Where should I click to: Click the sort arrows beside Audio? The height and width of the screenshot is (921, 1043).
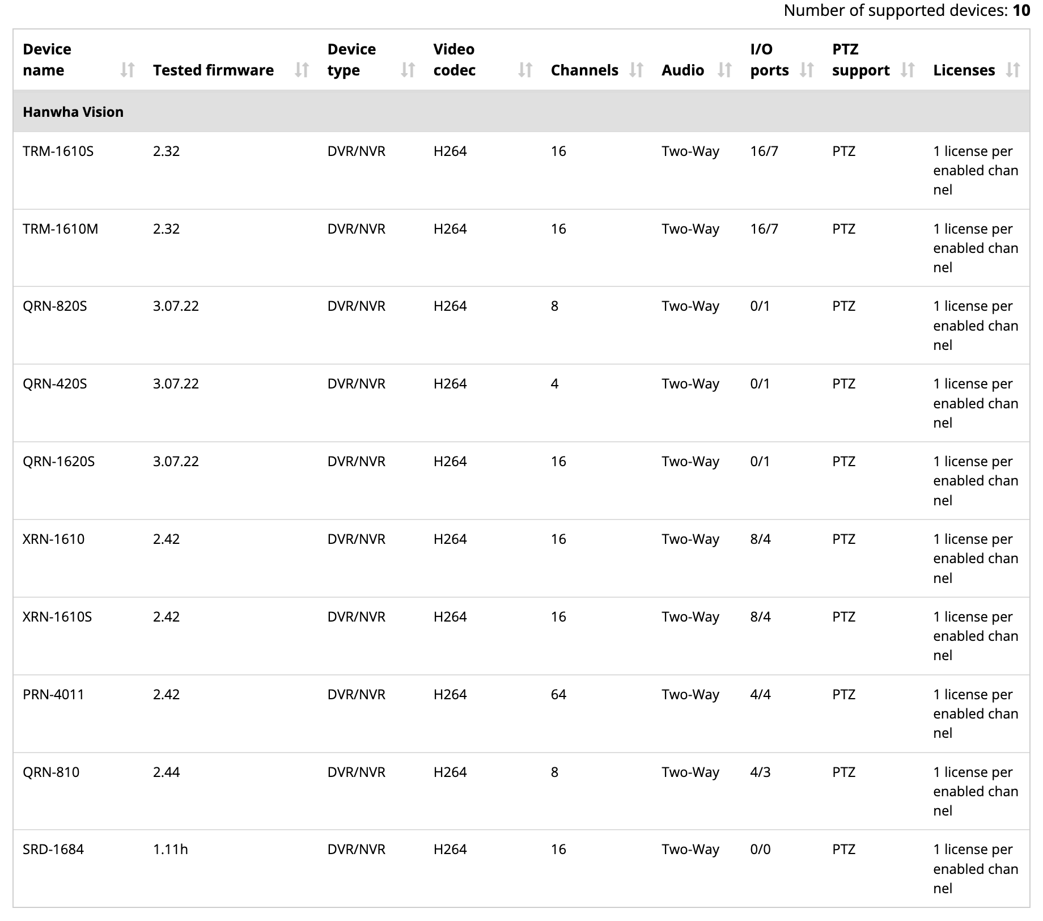tap(726, 70)
